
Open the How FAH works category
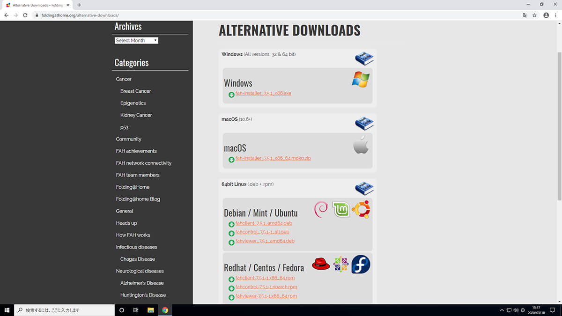(133, 235)
